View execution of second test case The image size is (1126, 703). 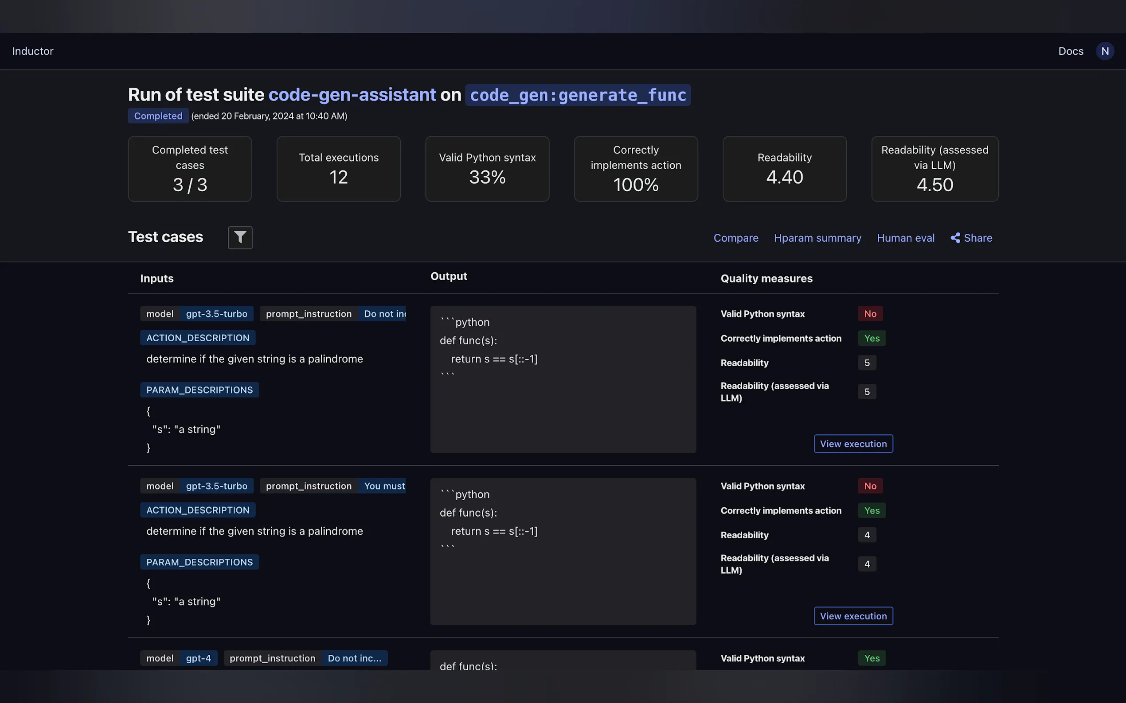point(853,616)
